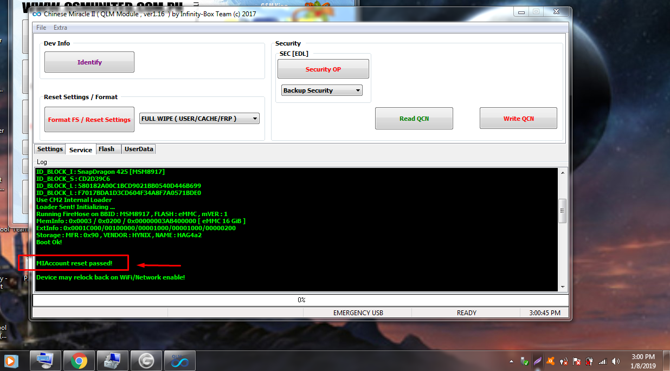Screen dimensions: 670x371
Task: Select the Service tab
Action: tap(81, 149)
